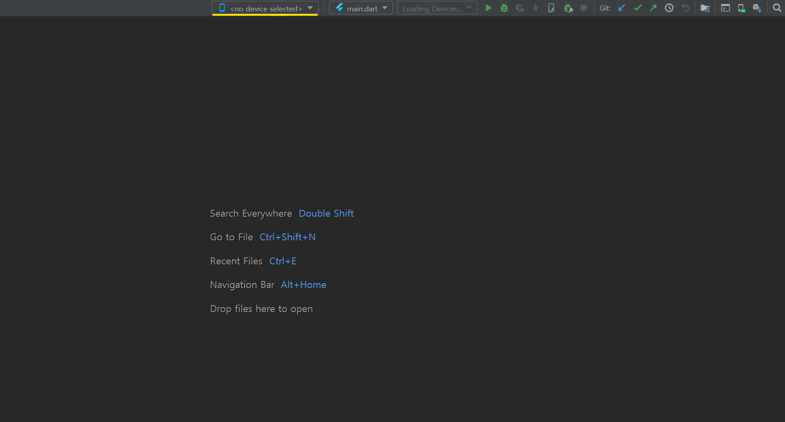The image size is (785, 422).
Task: Click the Double Shift shortcut text
Action: [x=326, y=213]
